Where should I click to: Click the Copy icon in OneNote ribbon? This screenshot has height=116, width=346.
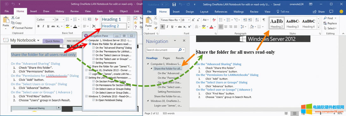pos(13,23)
